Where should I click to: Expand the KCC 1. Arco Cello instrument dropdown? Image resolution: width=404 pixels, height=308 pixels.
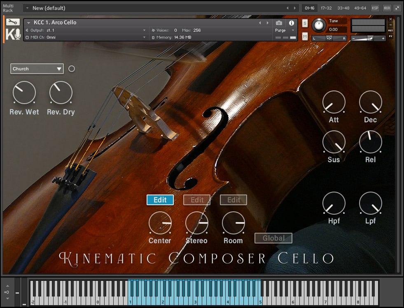[28, 23]
